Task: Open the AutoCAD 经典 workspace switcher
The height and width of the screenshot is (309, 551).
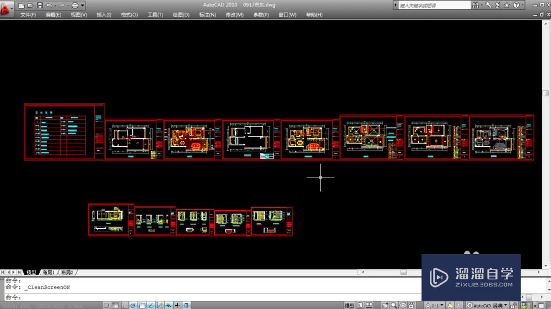Action: pyautogui.click(x=488, y=306)
